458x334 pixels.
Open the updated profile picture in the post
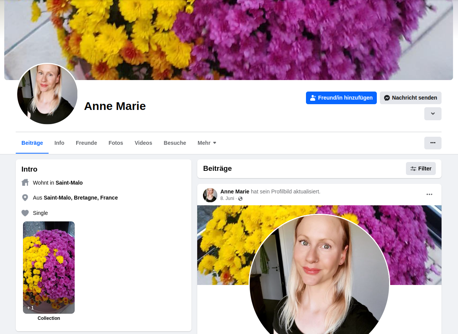click(x=319, y=275)
